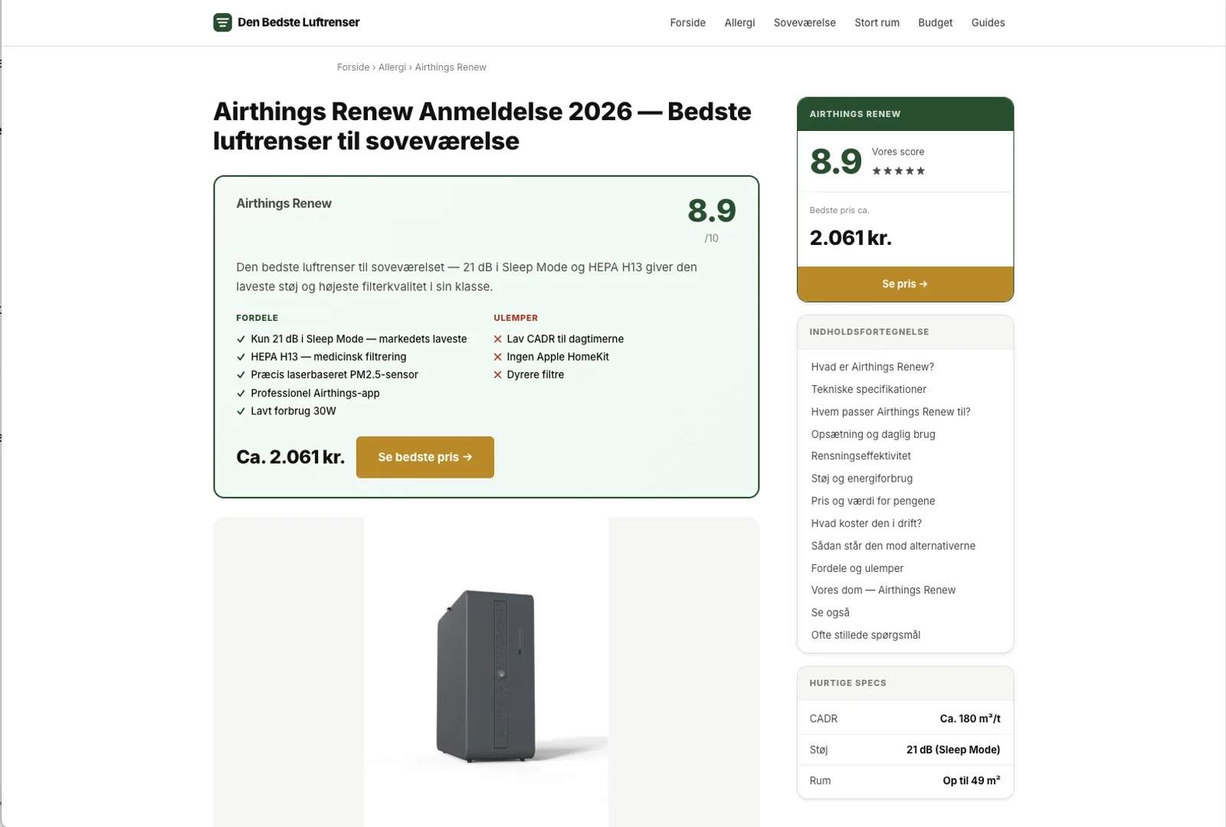Open the Guides navigation item
The image size is (1226, 827).
click(988, 23)
